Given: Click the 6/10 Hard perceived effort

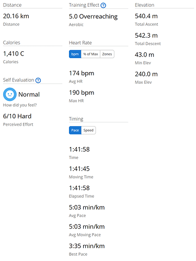Looking at the screenshot, I should [17, 116].
